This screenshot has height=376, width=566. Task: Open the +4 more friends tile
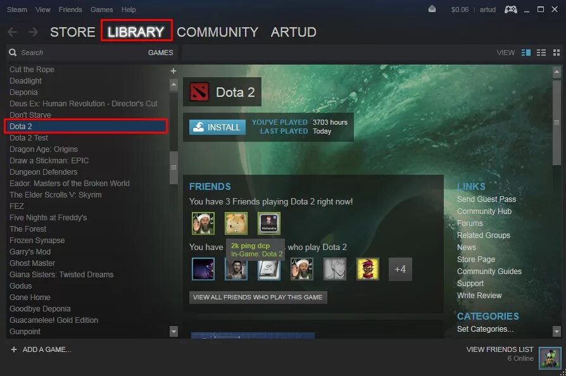pyautogui.click(x=400, y=269)
